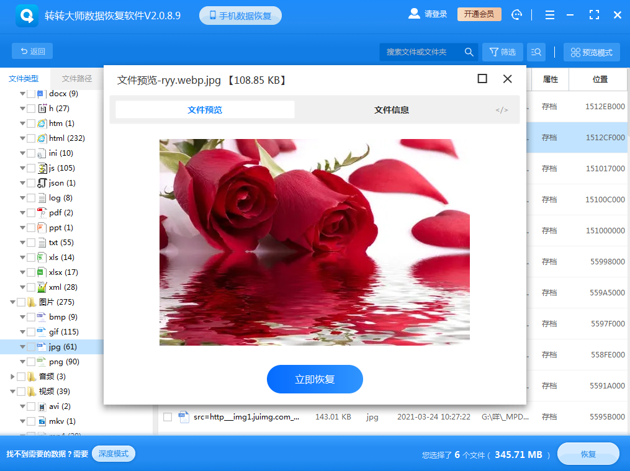Maximize the file preview dialog
This screenshot has width=630, height=471.
[x=482, y=79]
